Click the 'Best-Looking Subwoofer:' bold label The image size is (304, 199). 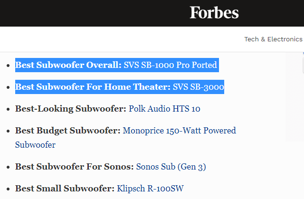pos(71,109)
